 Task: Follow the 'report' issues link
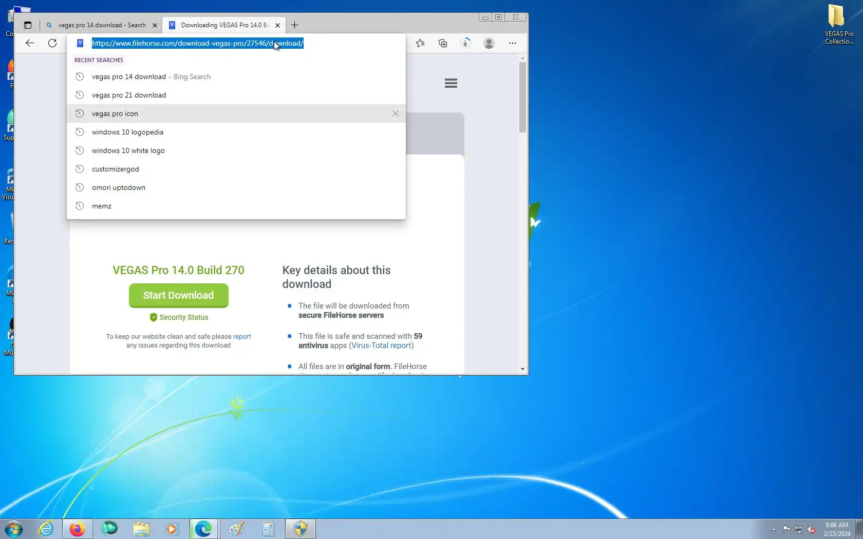click(242, 337)
